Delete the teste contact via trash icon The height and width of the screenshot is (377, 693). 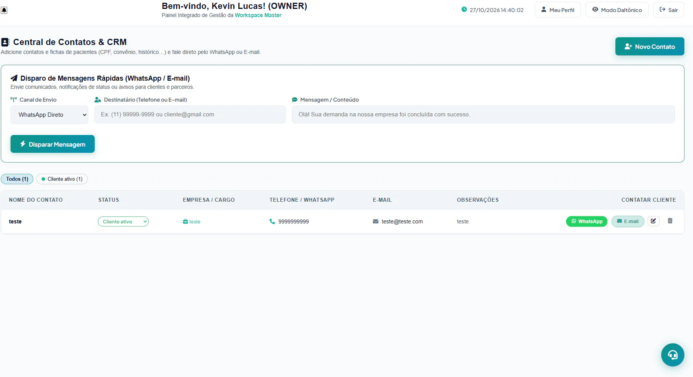click(670, 221)
